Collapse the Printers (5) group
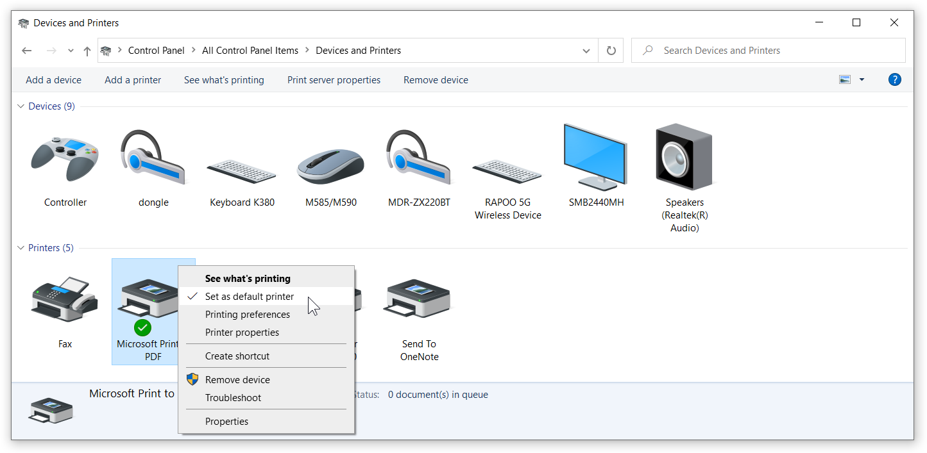This screenshot has width=927, height=453. [21, 248]
